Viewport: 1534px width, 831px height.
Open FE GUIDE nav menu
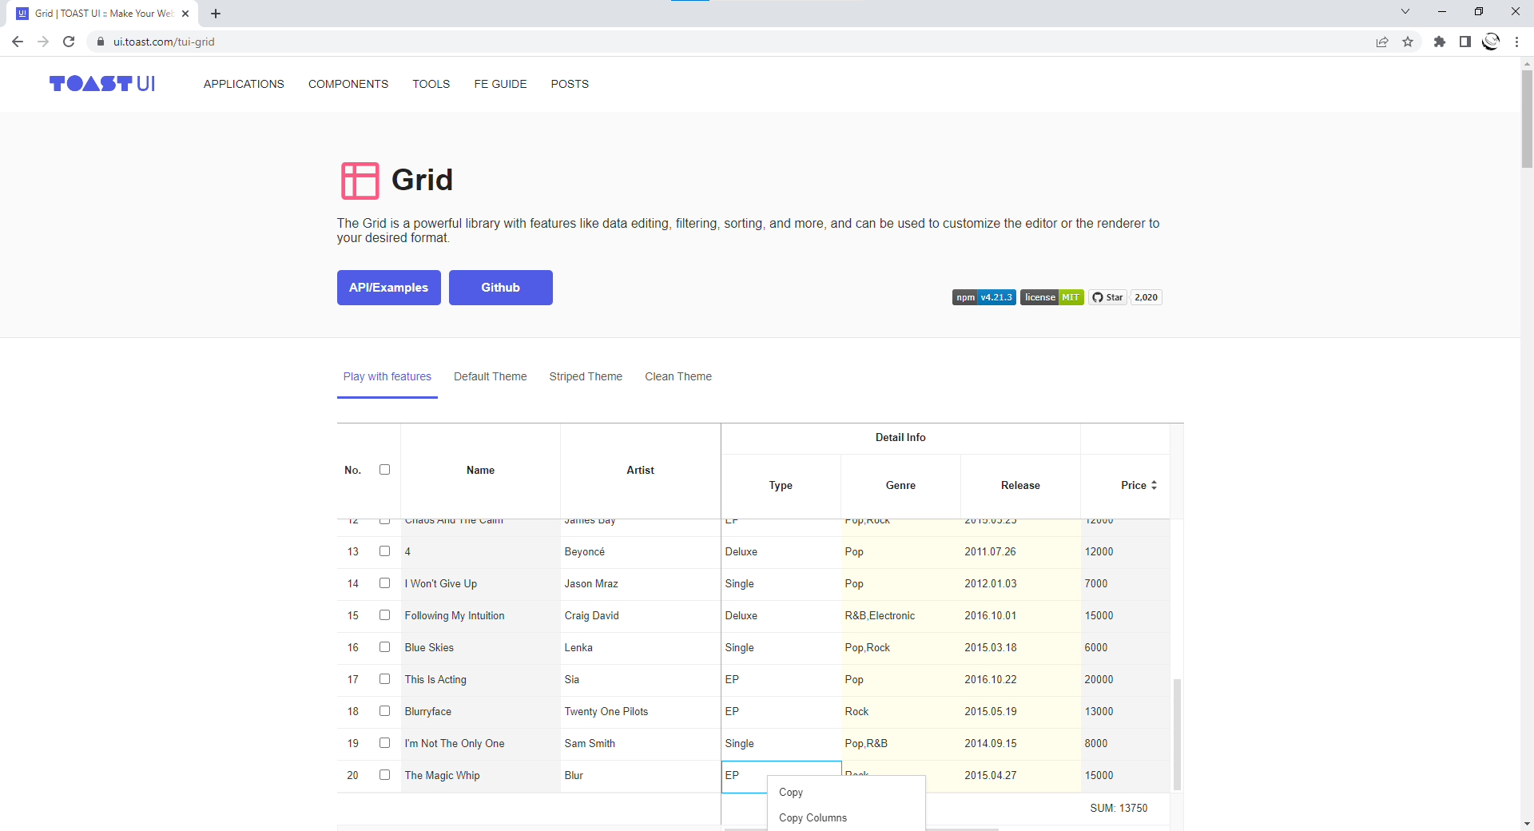coord(500,84)
